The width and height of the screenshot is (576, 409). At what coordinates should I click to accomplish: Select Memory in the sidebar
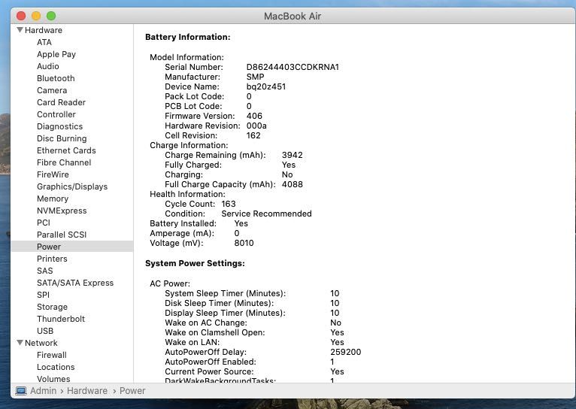tap(53, 198)
